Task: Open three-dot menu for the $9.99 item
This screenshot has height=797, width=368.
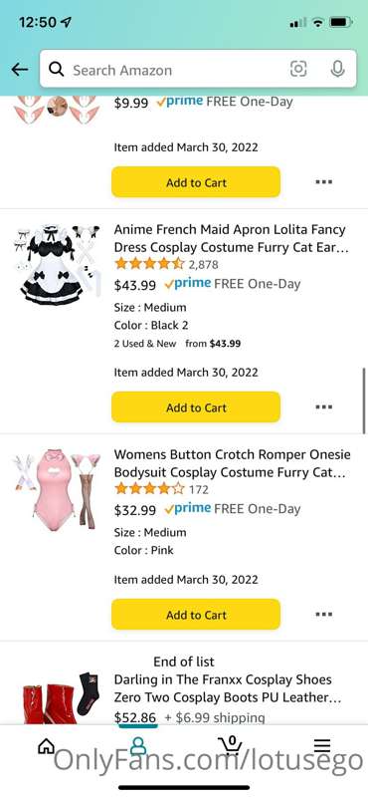Action: (x=324, y=182)
